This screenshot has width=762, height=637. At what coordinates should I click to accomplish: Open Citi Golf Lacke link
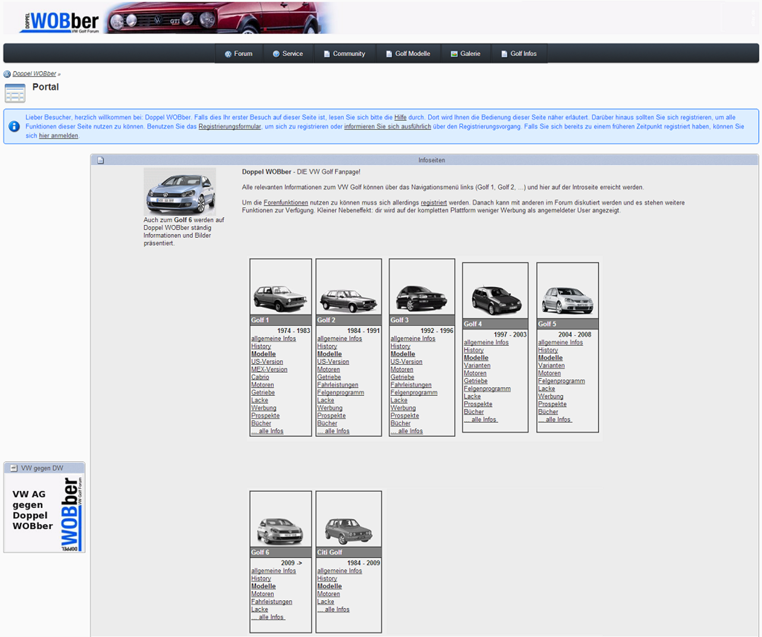tap(326, 602)
